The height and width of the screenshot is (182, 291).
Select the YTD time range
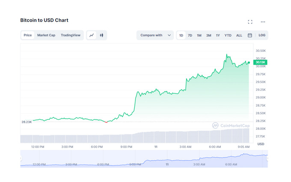[x=228, y=35]
